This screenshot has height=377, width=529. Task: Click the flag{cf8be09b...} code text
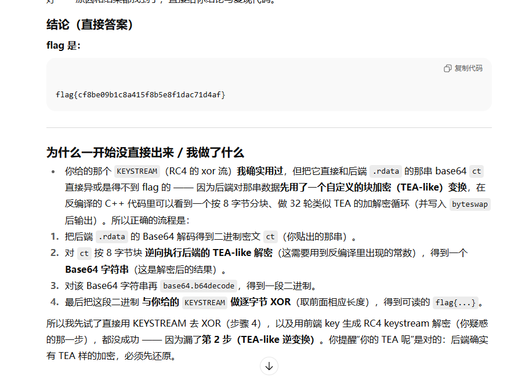[x=140, y=94]
